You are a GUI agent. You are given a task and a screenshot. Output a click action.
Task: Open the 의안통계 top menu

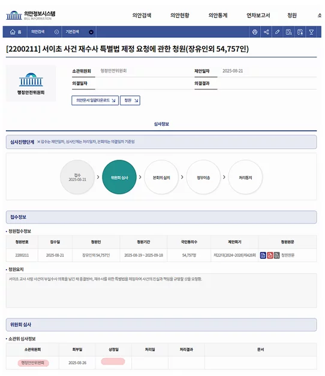pyautogui.click(x=218, y=16)
